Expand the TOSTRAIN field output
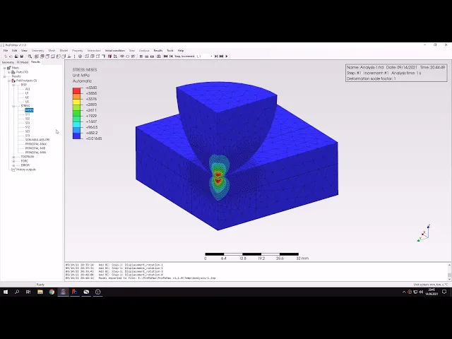This screenshot has height=339, width=452. coord(13,157)
